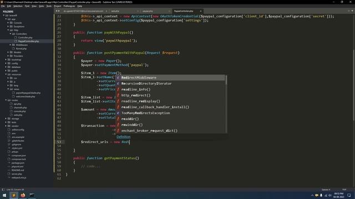Open api.php under routes
The height and width of the screenshot is (199, 355).
(17, 104)
